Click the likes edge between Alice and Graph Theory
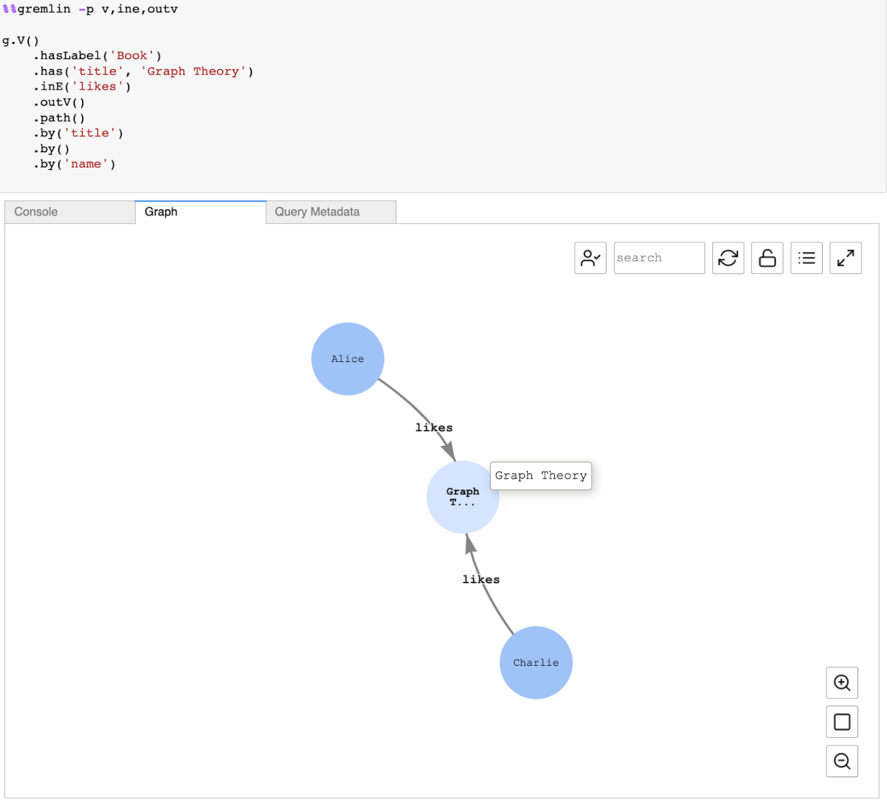This screenshot has width=887, height=806. 434,427
